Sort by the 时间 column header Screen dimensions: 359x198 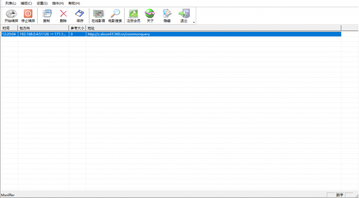pos(9,28)
